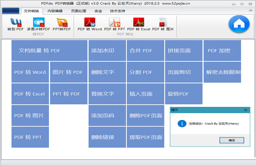Minimize the PDFdo main window
This screenshot has height=166, width=256.
(x=234, y=4)
